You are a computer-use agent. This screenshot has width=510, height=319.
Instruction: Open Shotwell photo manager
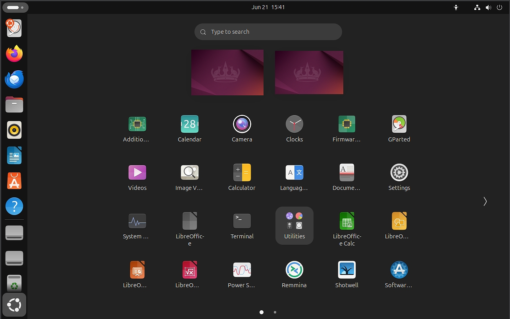346,270
